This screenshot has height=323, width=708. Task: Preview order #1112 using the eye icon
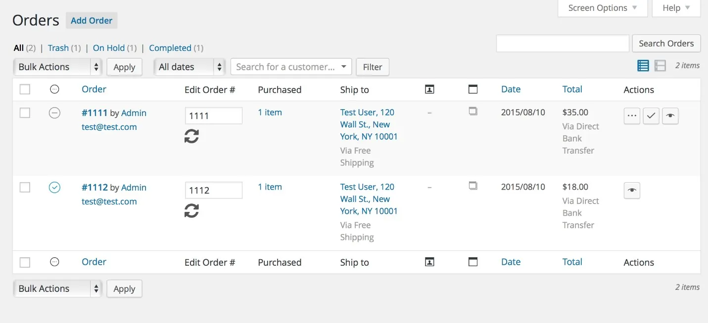pyautogui.click(x=632, y=190)
